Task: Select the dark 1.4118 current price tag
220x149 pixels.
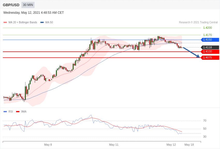Action: point(210,48)
